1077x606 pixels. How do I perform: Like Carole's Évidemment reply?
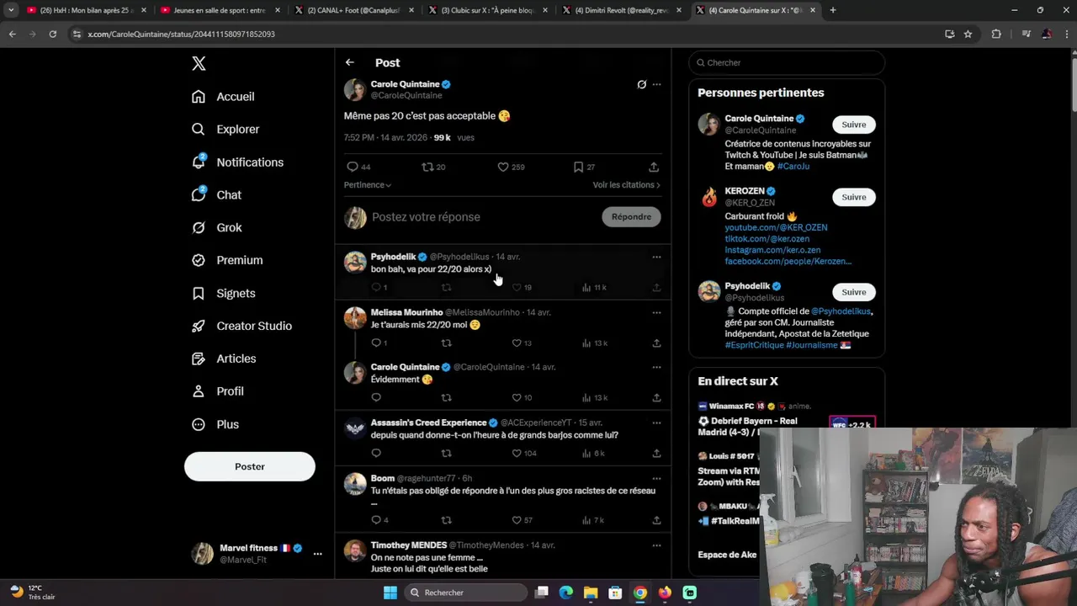(x=517, y=397)
